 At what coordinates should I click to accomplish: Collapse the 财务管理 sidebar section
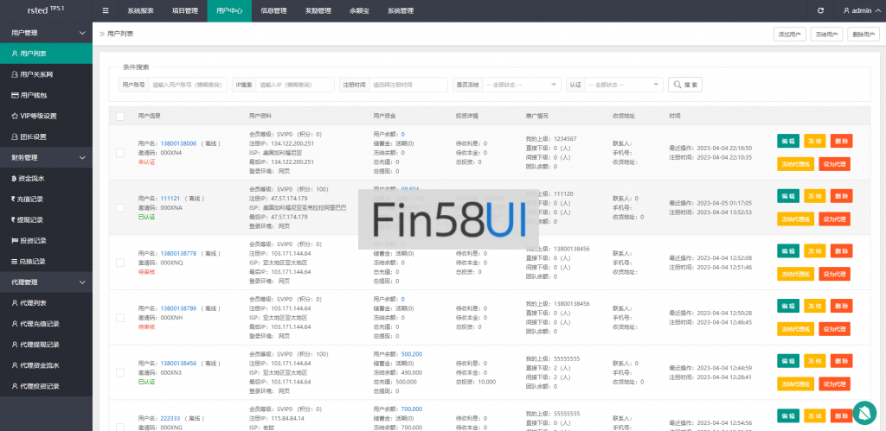[x=82, y=158]
